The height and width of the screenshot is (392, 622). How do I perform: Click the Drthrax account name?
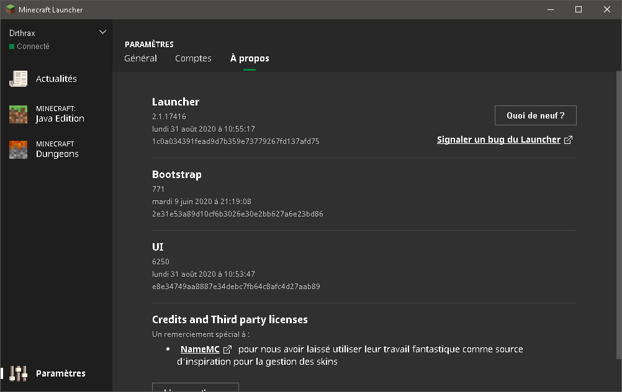(22, 33)
